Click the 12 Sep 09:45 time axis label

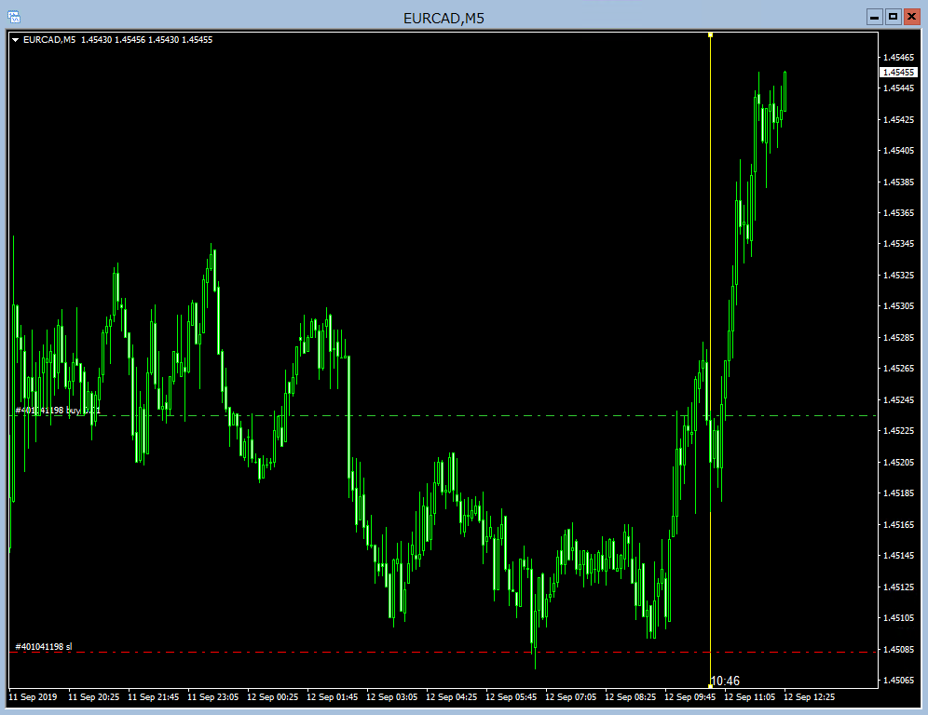point(690,696)
